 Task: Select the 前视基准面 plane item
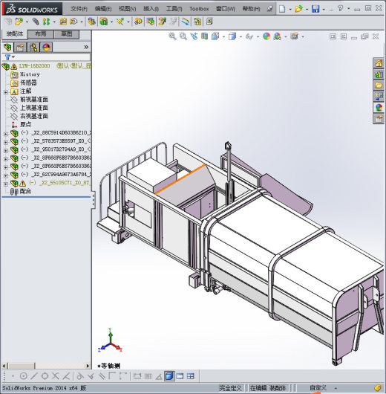pyautogui.click(x=34, y=100)
